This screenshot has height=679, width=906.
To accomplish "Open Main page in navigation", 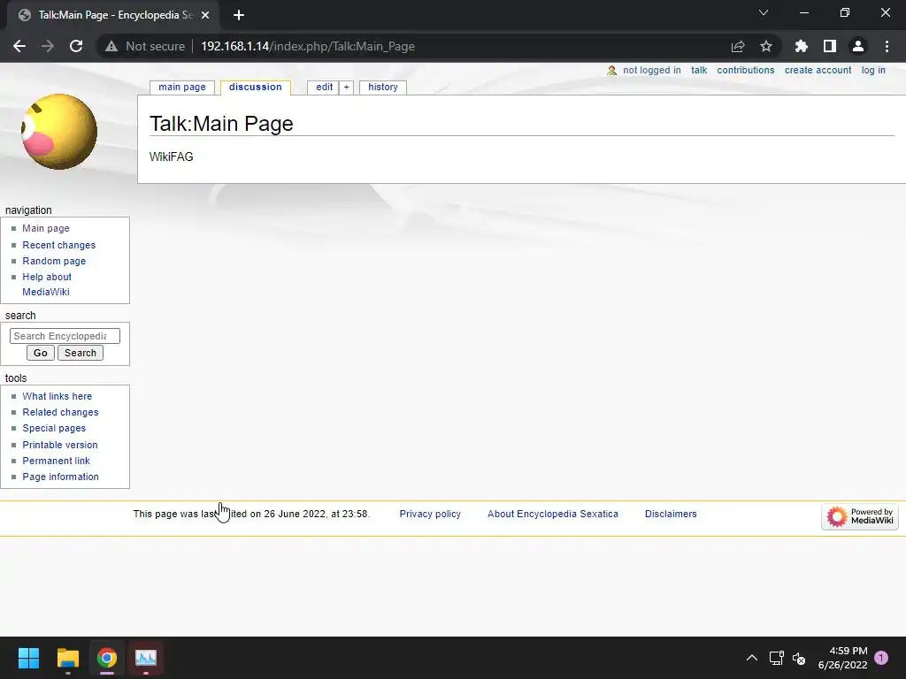I will click(46, 228).
